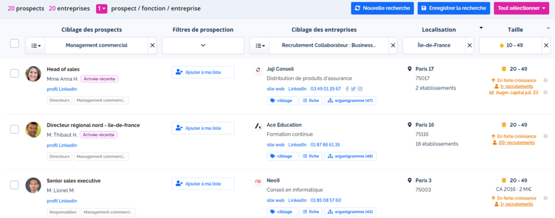Click Lionel M.'s profile photo
Screen dimensions: 555x218
pyautogui.click(x=33, y=185)
